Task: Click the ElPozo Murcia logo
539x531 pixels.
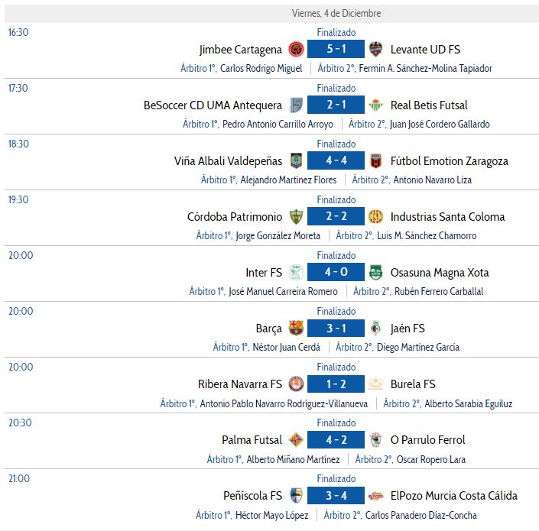Action: coord(375,496)
